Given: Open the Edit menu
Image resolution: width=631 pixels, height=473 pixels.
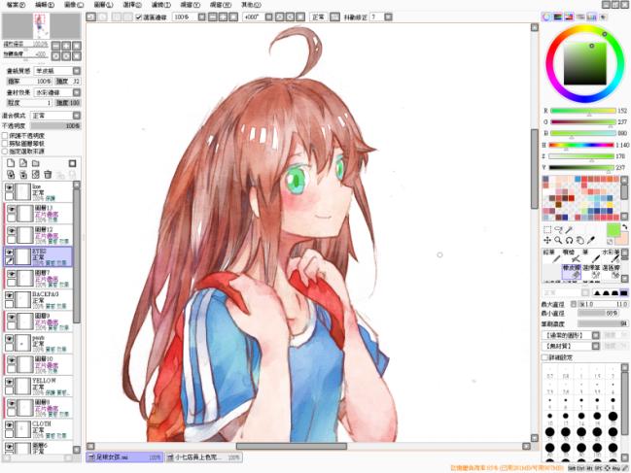Looking at the screenshot, I should point(45,5).
